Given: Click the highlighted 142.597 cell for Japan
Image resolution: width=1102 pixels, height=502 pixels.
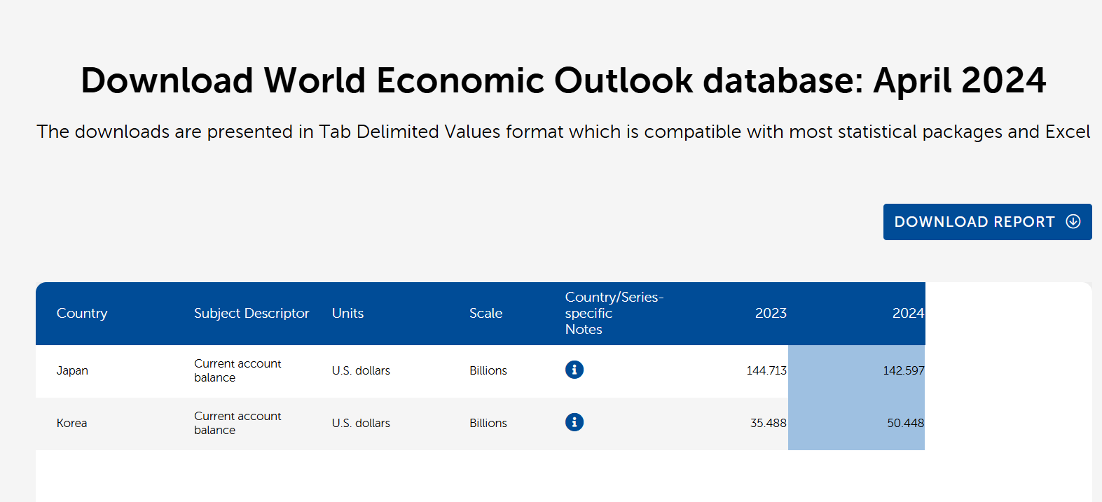Looking at the screenshot, I should [x=903, y=371].
